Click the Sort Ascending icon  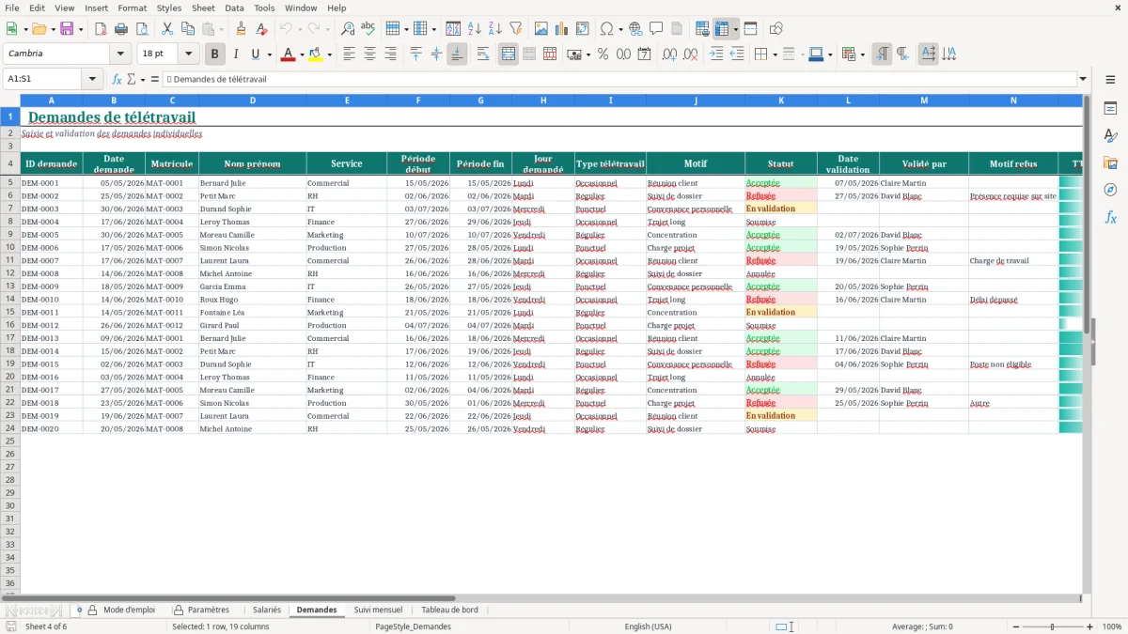[x=475, y=29]
